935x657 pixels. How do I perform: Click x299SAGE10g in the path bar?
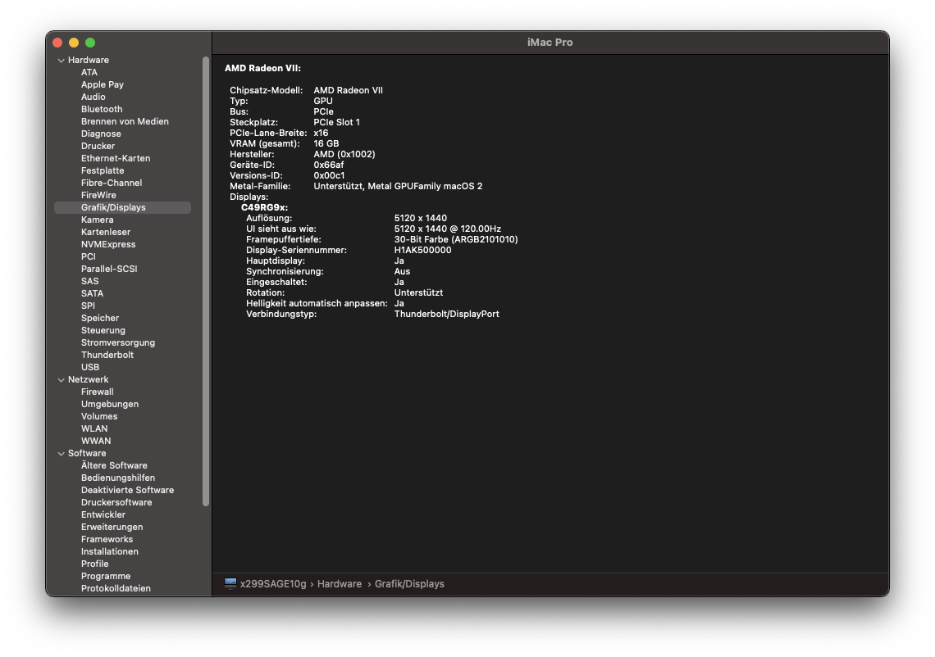click(x=272, y=584)
